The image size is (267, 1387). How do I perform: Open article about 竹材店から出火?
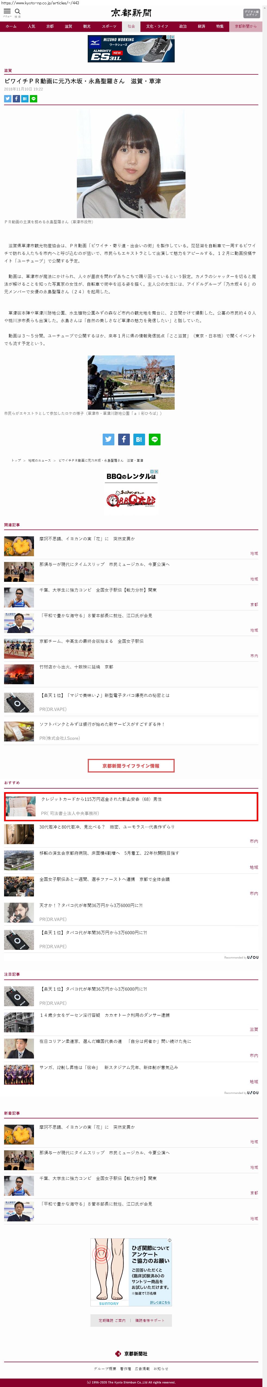pos(76,667)
